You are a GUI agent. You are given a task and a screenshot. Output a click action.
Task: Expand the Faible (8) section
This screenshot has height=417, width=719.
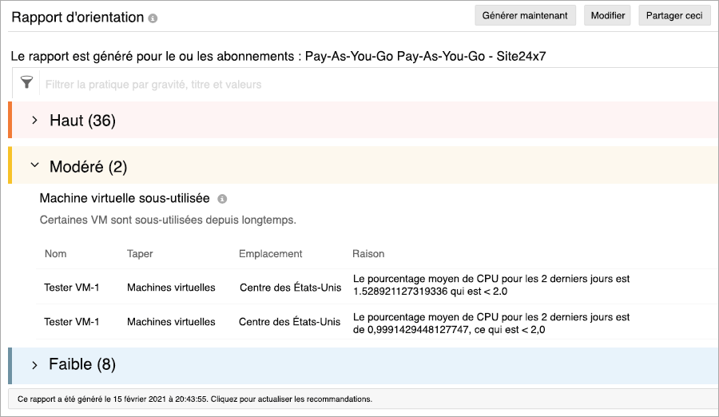[x=34, y=364]
